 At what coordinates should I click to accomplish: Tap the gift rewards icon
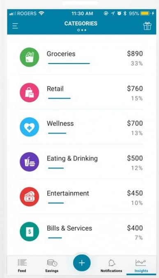click(x=147, y=26)
